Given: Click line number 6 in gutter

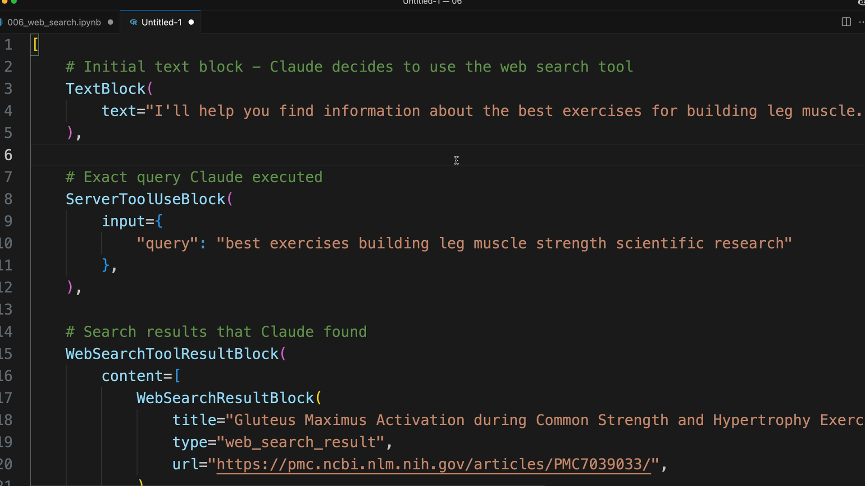Looking at the screenshot, I should click(9, 155).
